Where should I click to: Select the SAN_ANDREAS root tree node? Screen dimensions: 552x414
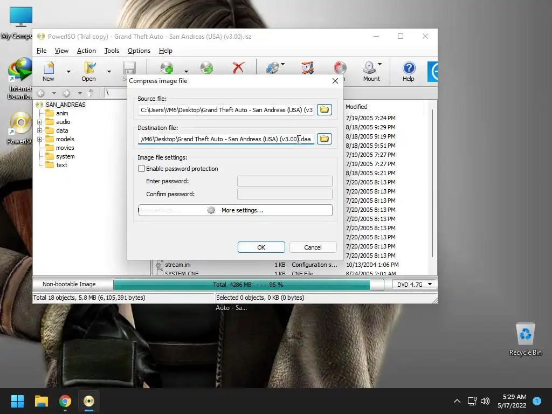(65, 105)
